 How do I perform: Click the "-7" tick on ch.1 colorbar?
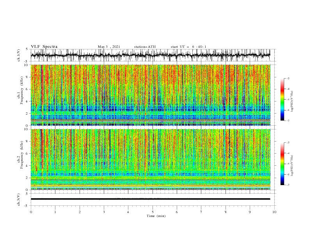(x=288, y=121)
